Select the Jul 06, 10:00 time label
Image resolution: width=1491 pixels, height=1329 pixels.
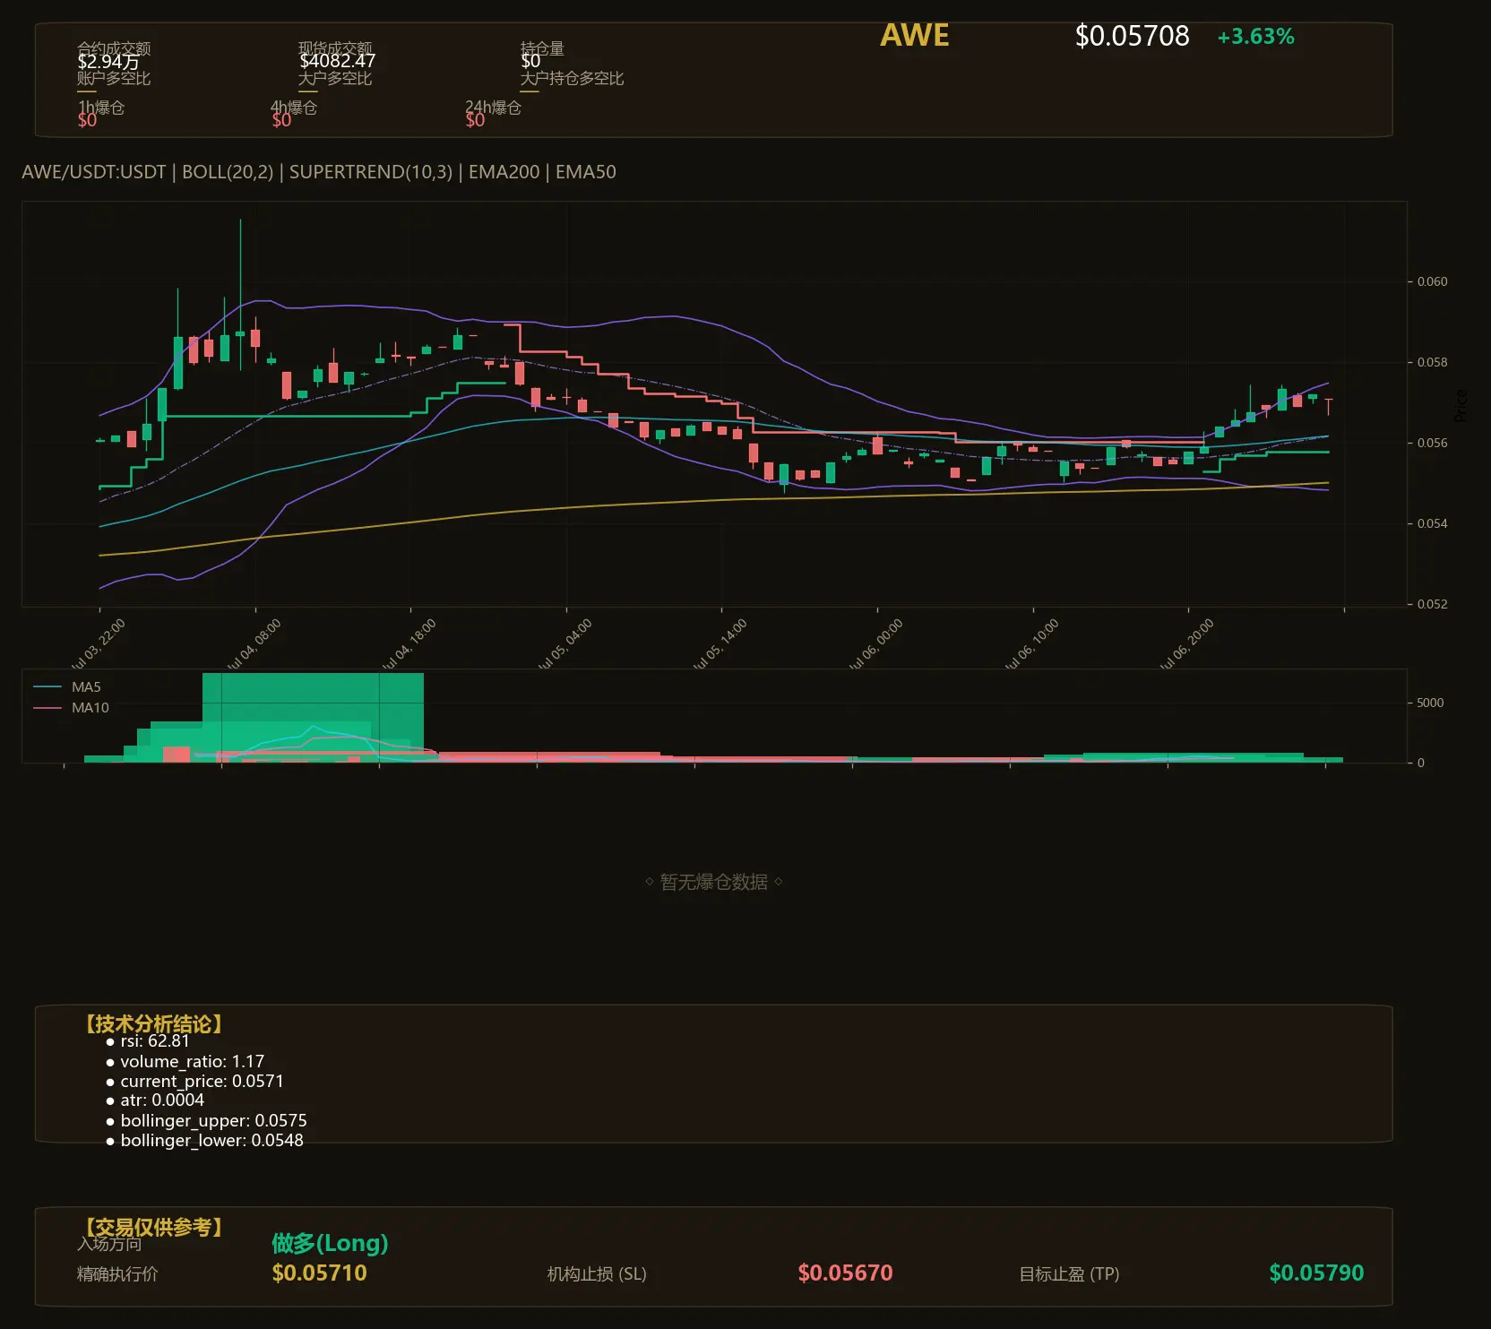pyautogui.click(x=1032, y=644)
